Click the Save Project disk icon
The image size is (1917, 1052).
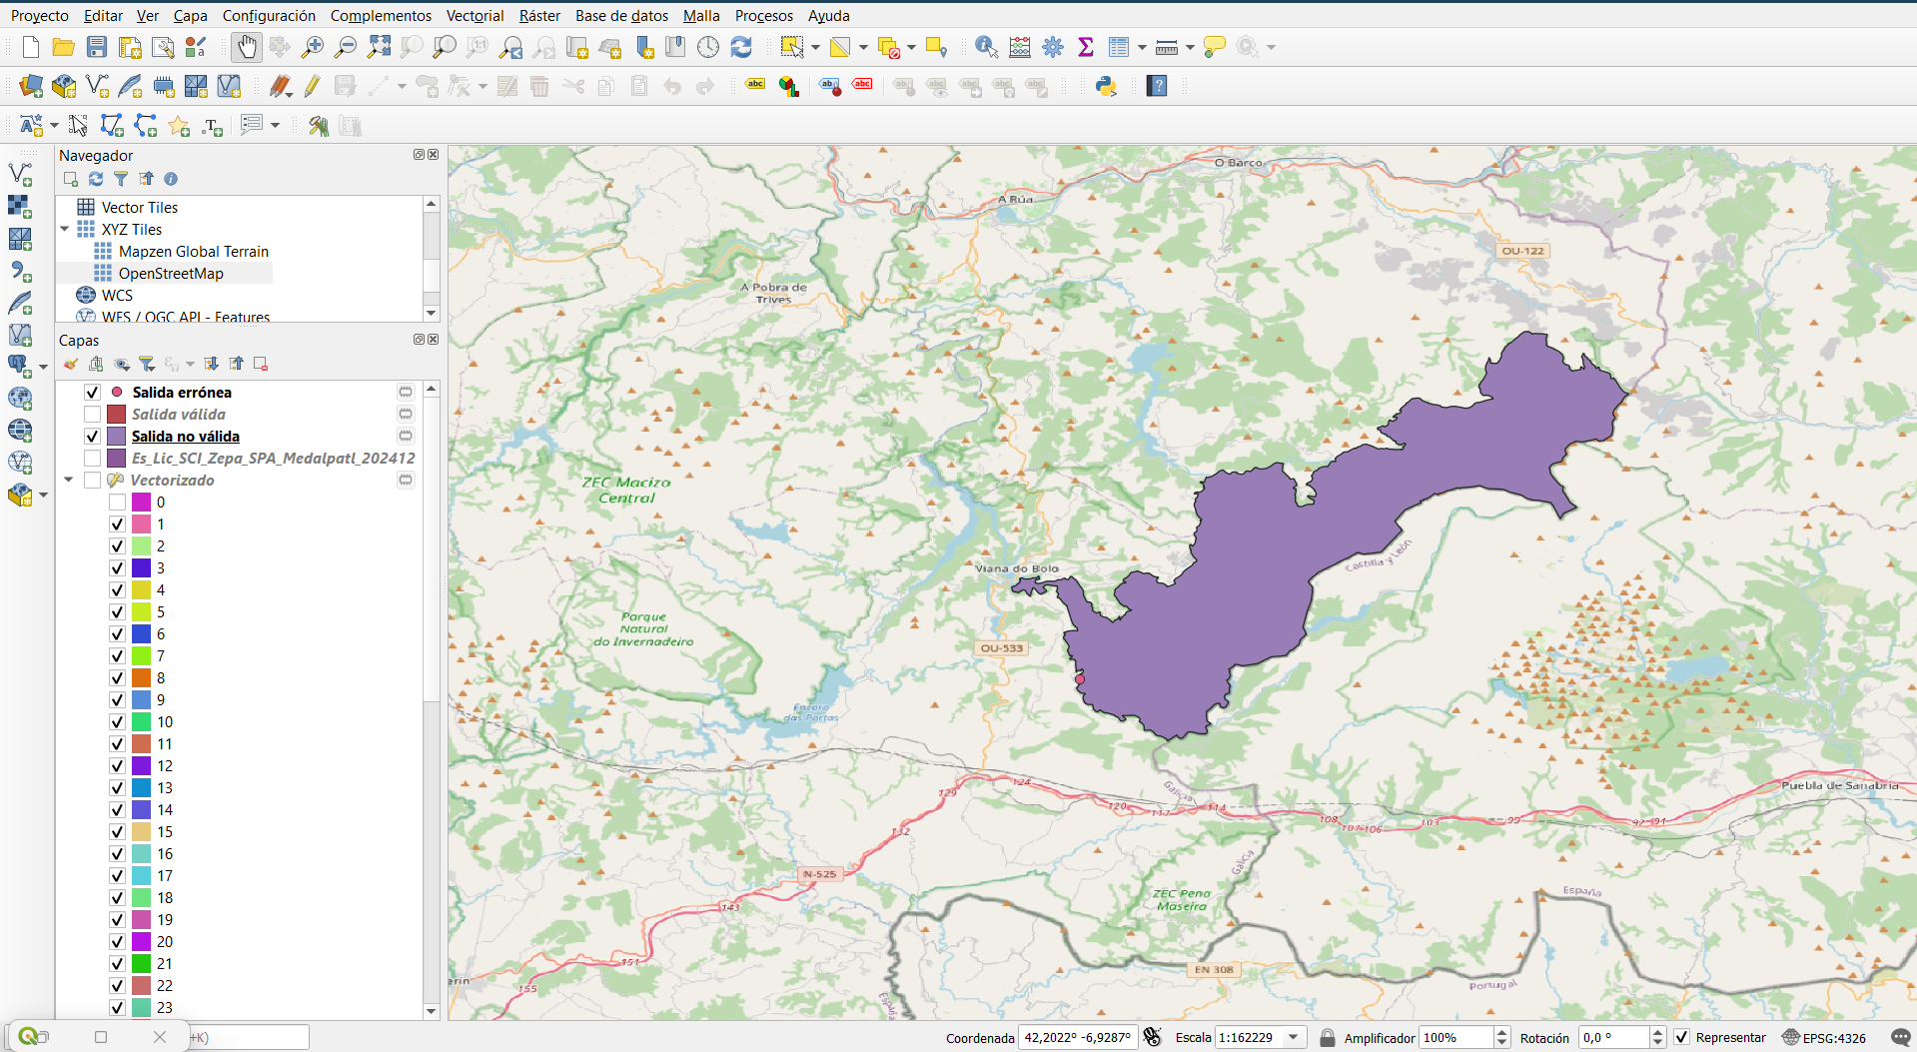[97, 47]
